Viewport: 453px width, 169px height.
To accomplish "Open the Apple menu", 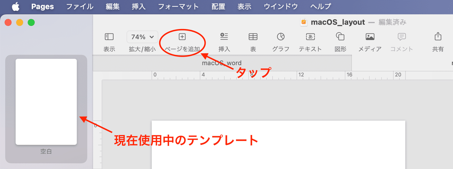I will [x=15, y=6].
